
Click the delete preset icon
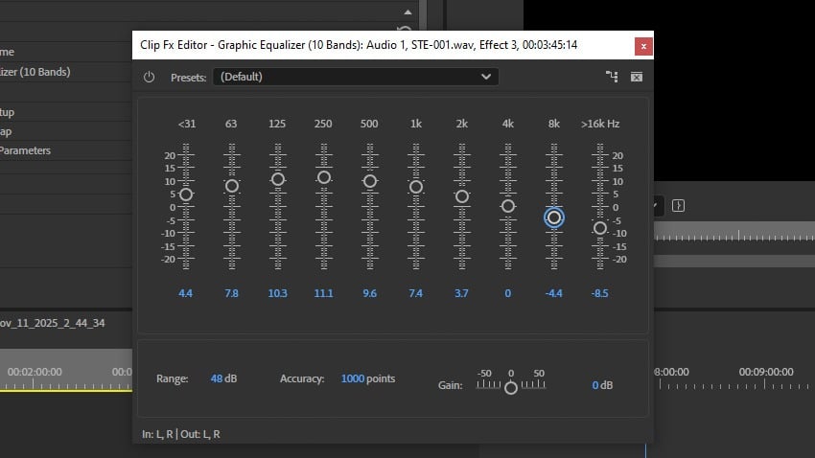click(637, 77)
